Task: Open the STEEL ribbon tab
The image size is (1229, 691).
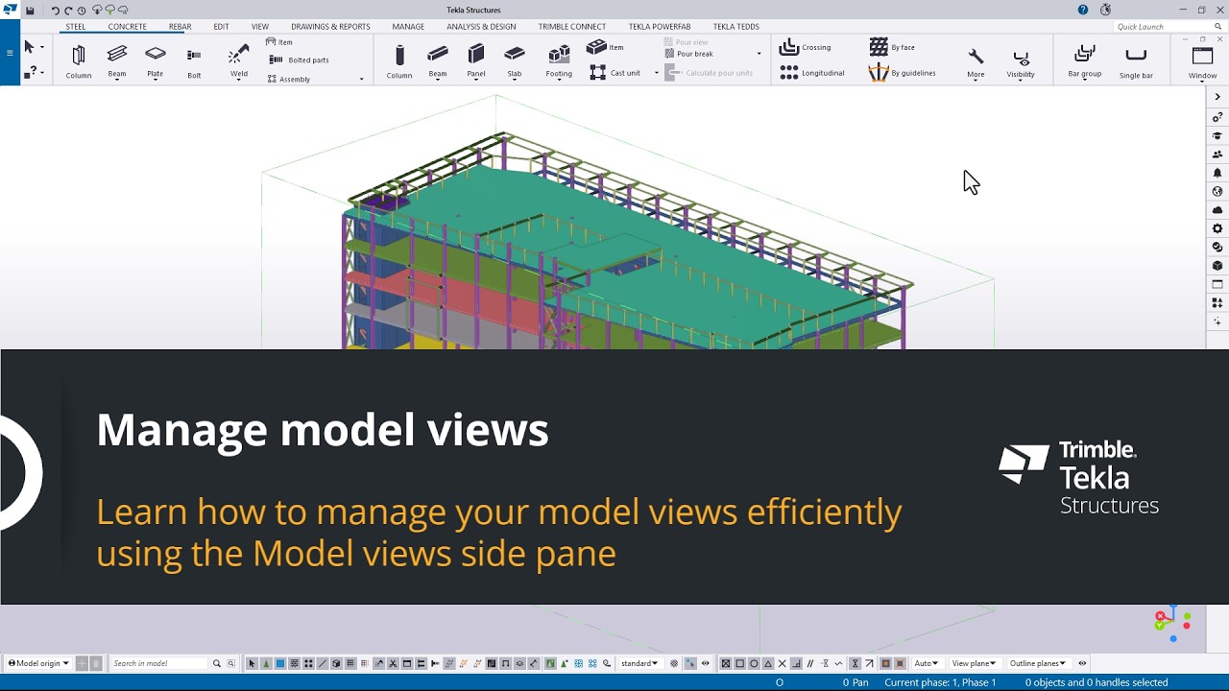Action: (x=76, y=27)
